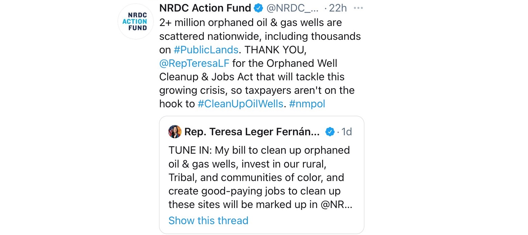Click the Rep. Teresa Leger Fernán... name
528x235 pixels.
[252, 132]
